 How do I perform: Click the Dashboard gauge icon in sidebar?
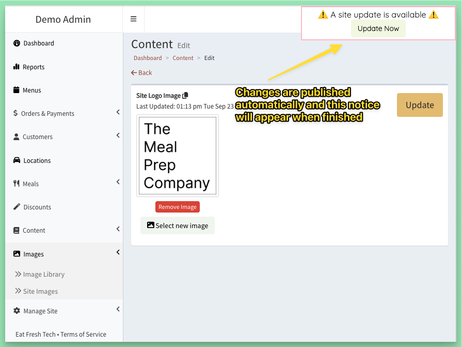pyautogui.click(x=17, y=43)
